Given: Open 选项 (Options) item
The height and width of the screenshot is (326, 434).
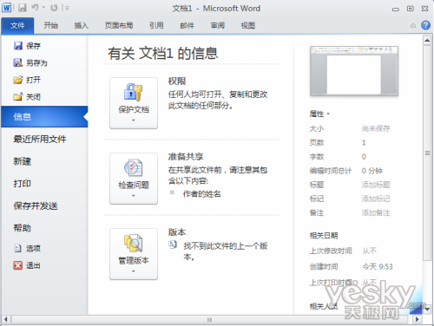Looking at the screenshot, I should [x=28, y=248].
